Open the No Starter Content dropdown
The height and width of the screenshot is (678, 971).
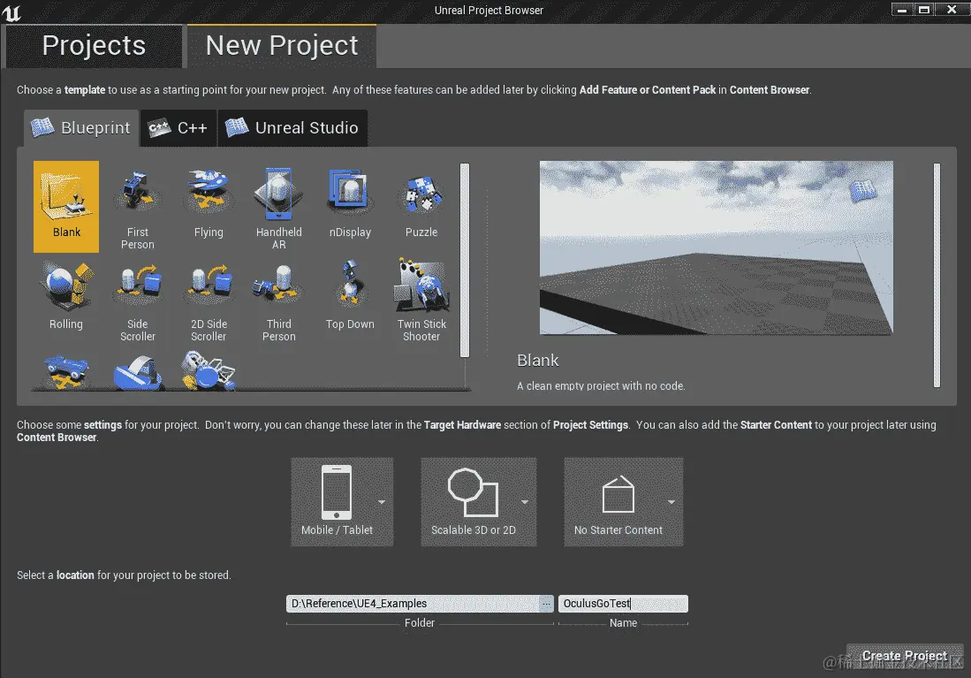623,502
